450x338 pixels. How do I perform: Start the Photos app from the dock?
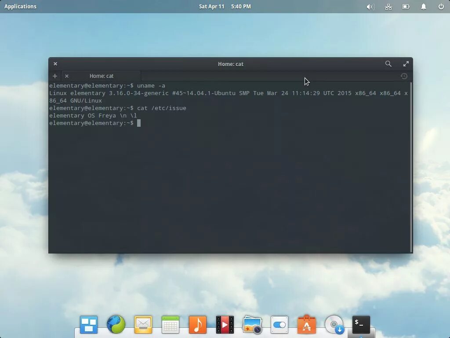(x=252, y=324)
